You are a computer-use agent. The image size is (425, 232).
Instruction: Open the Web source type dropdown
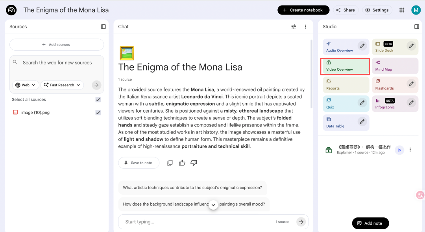pyautogui.click(x=26, y=85)
